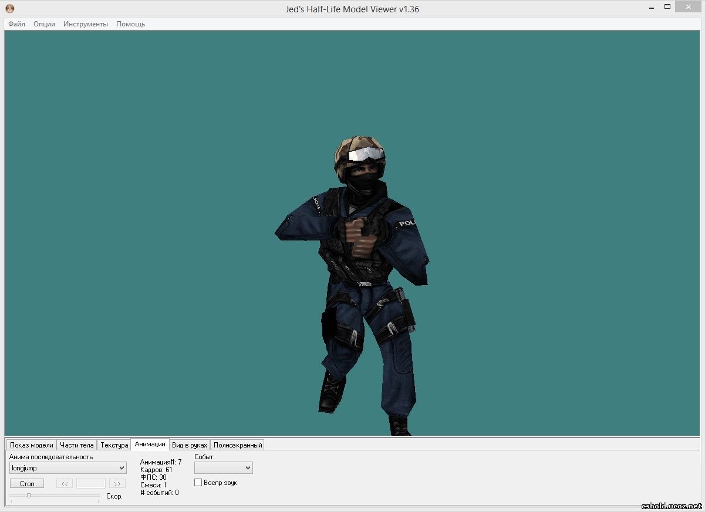Image resolution: width=705 pixels, height=512 pixels.
Task: Click the Смеси: 1 text
Action: tap(153, 485)
